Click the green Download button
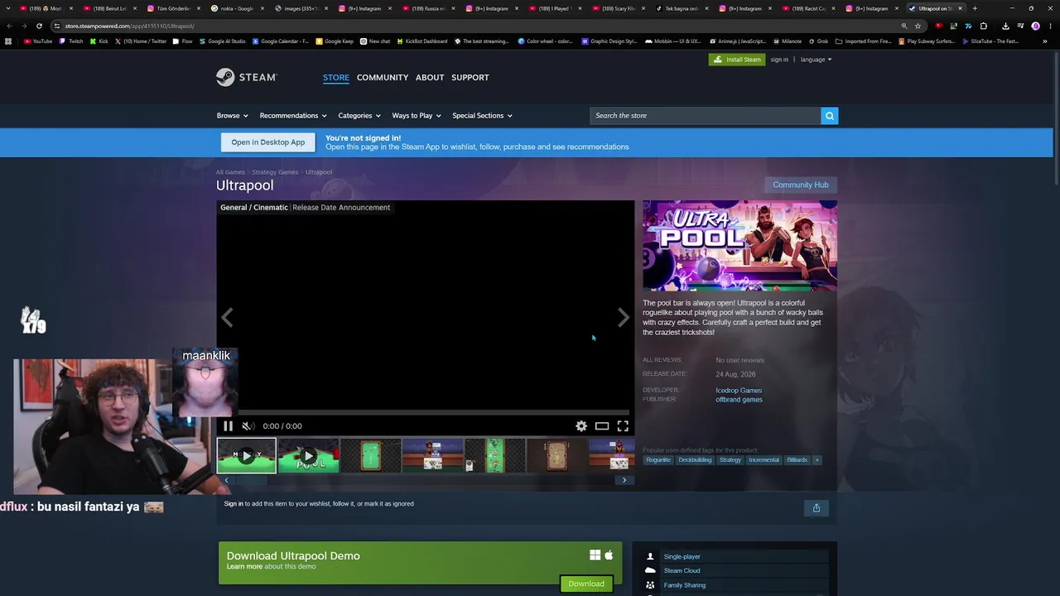 [x=586, y=584]
